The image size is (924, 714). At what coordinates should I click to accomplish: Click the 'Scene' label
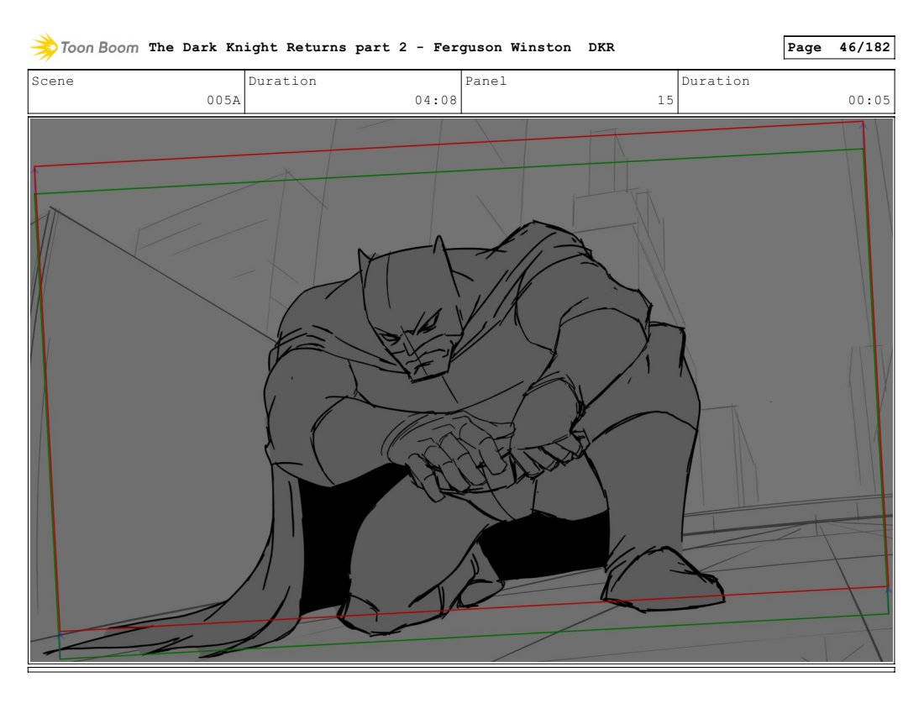pos(52,81)
